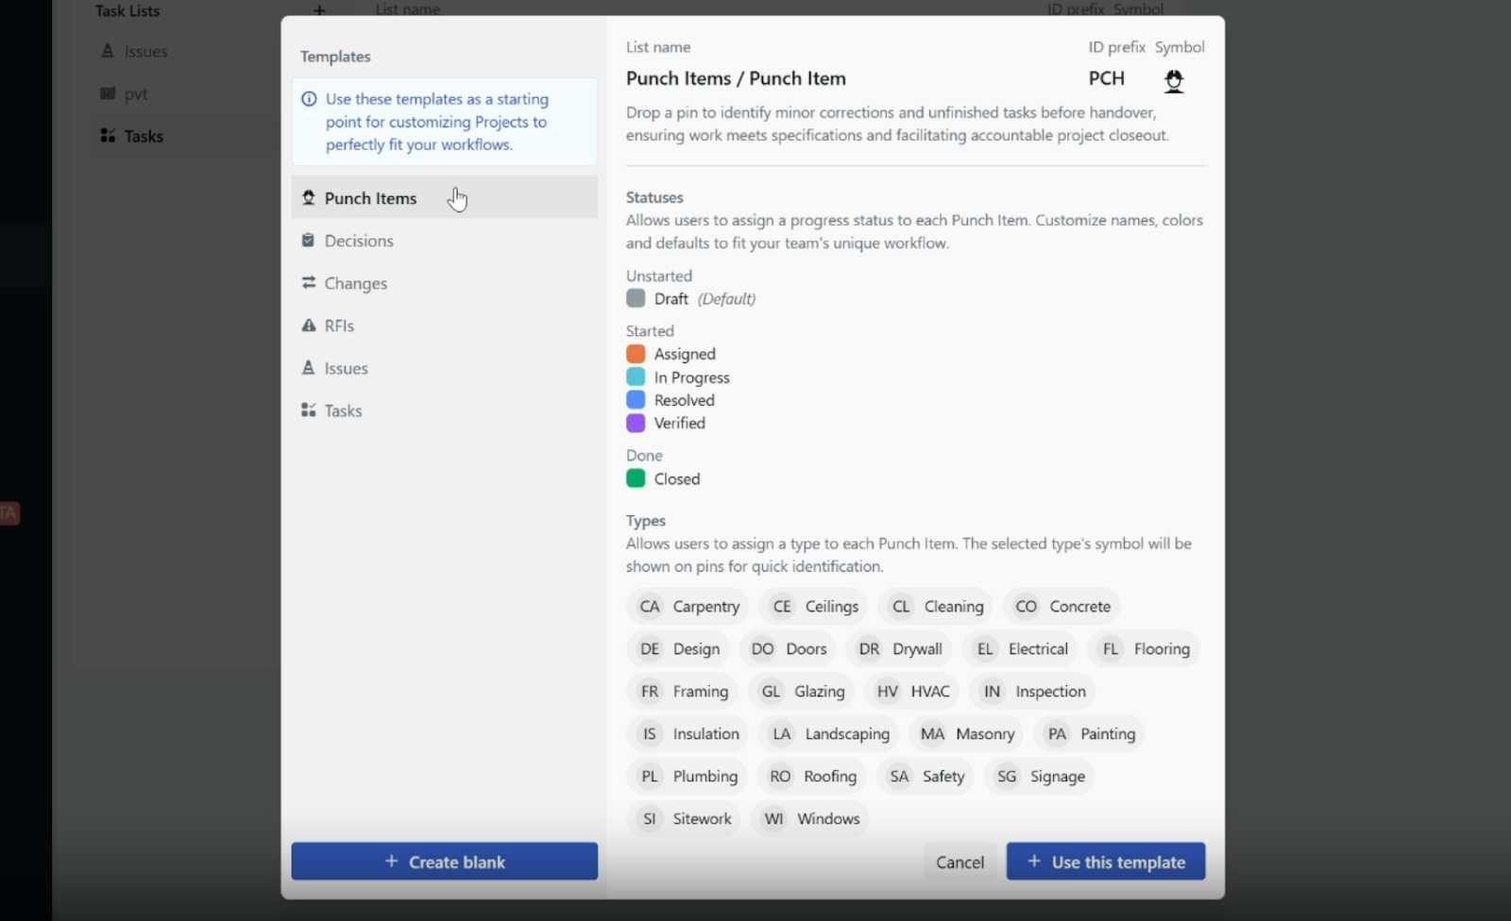Click the Draft status gray swatch

coord(636,298)
